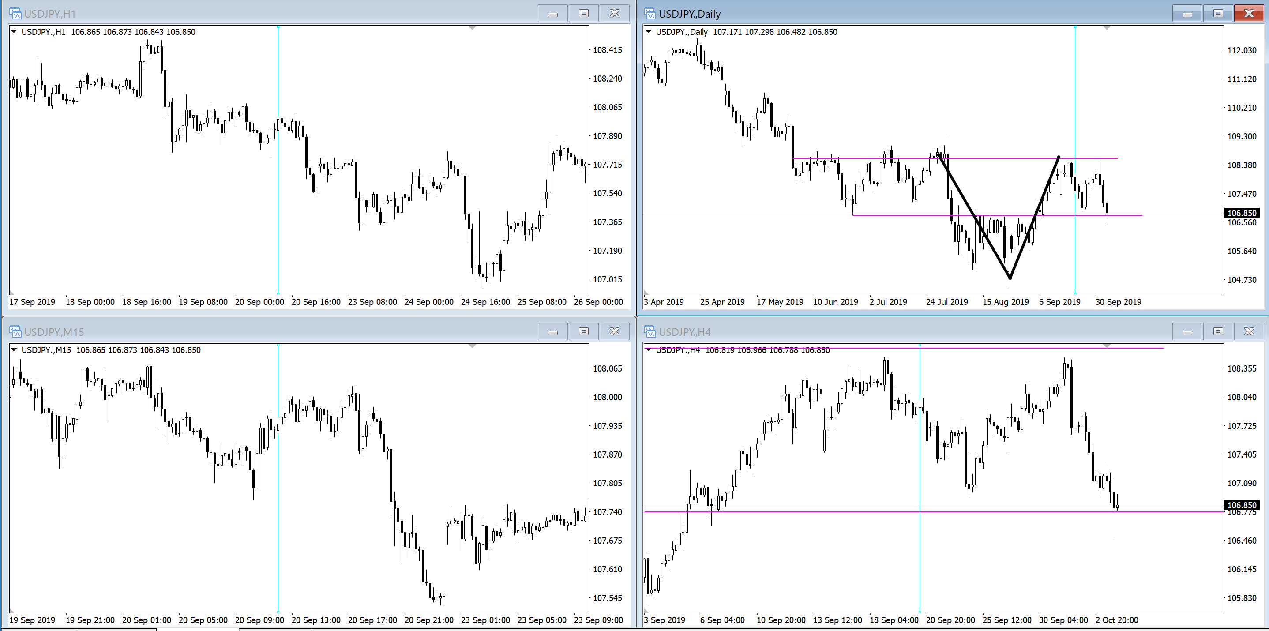Minimize the USDJPY,M15 chart window
This screenshot has width=1269, height=631.
click(x=553, y=331)
